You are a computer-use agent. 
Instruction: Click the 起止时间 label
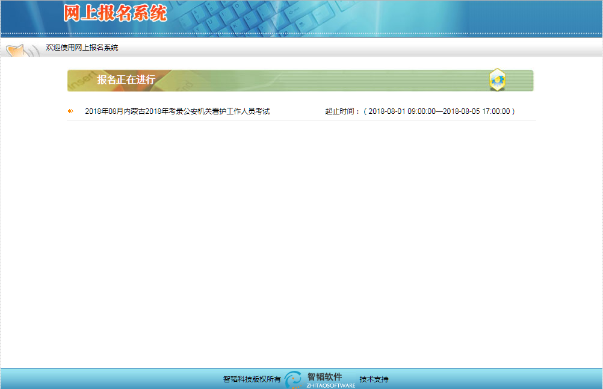[342, 111]
